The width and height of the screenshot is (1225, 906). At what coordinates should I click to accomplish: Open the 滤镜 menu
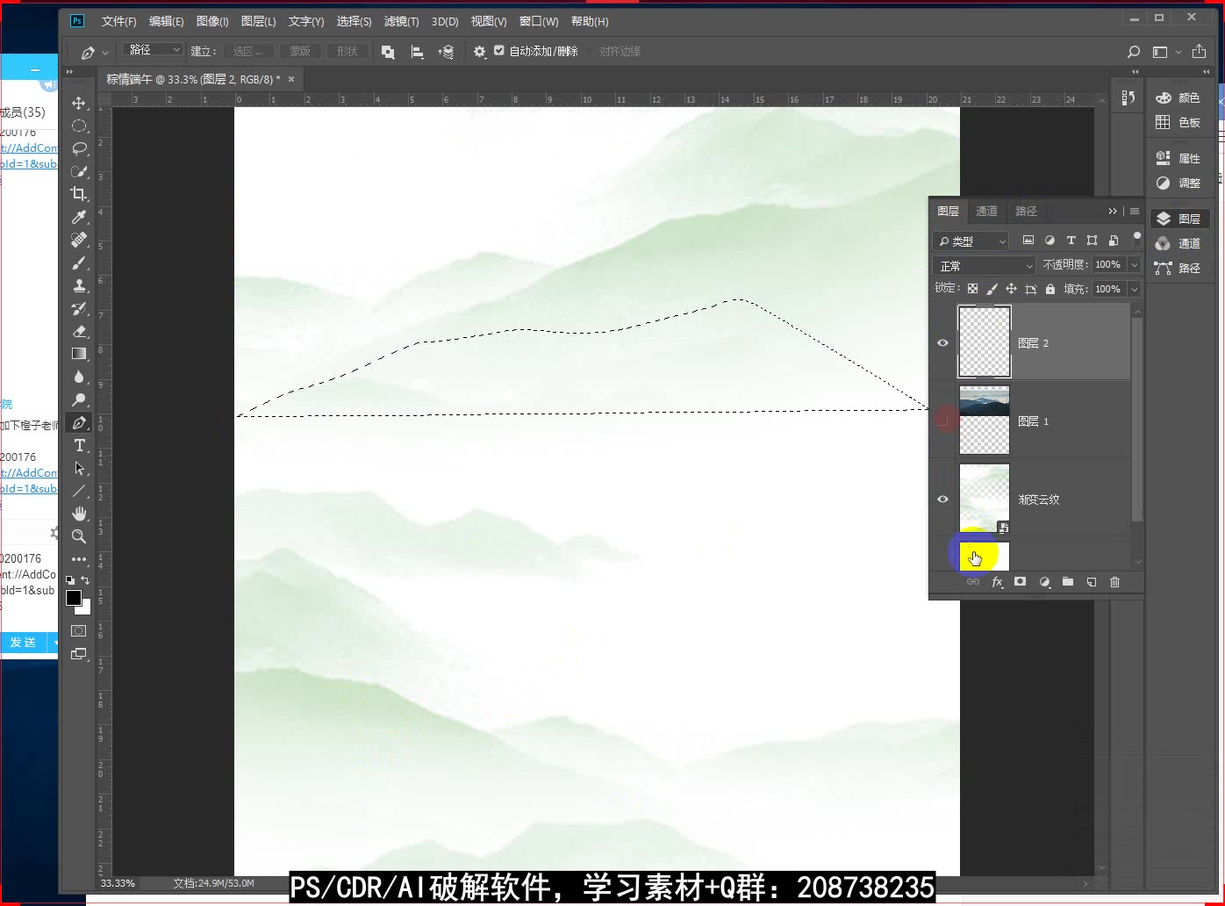click(x=401, y=21)
